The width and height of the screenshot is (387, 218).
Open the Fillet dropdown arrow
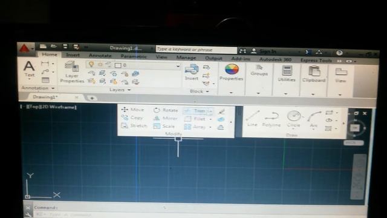point(210,119)
